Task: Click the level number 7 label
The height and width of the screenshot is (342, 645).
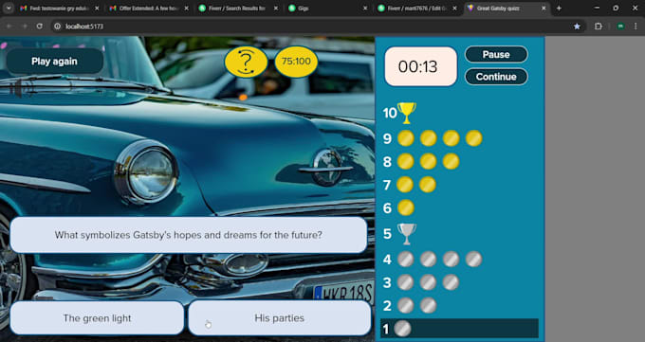Action: coord(387,185)
